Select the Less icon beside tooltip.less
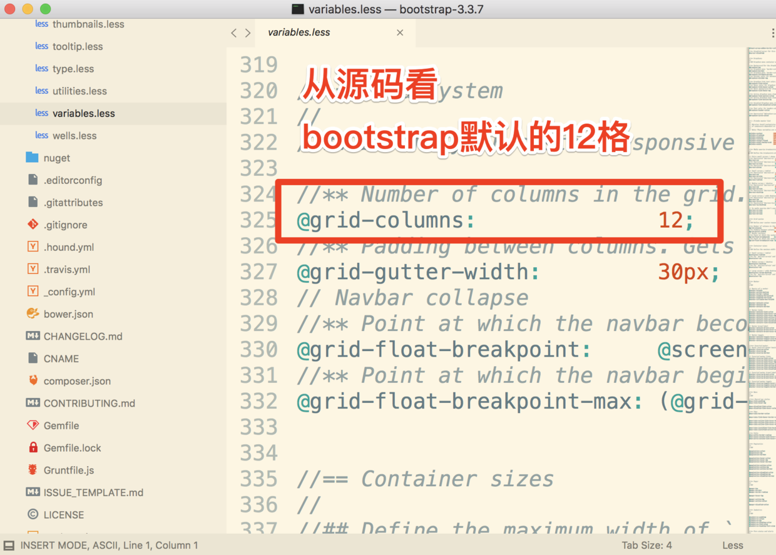776x555 pixels. (41, 46)
